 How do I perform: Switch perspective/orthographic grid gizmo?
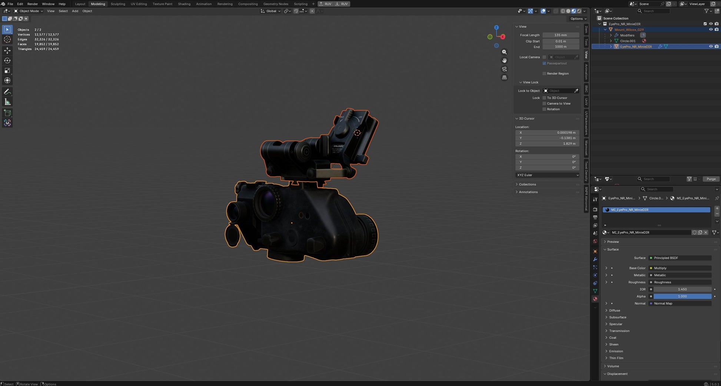coord(504,77)
